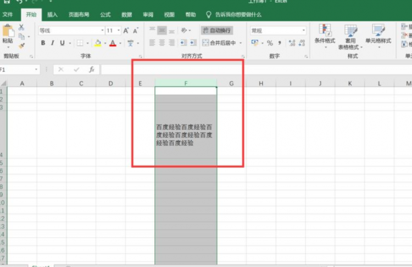
Task: Click 合并后居中 merge and center
Action: (219, 43)
